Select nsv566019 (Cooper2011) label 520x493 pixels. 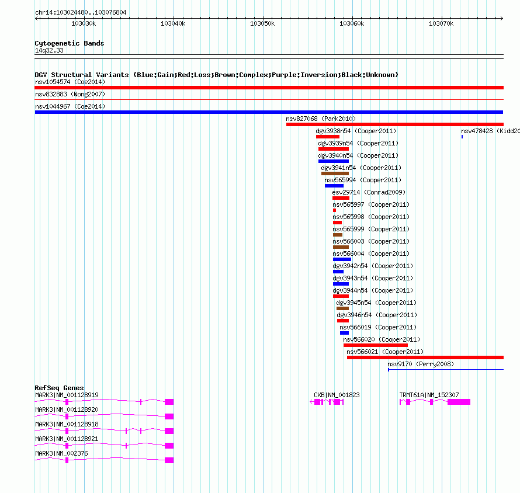pos(378,327)
